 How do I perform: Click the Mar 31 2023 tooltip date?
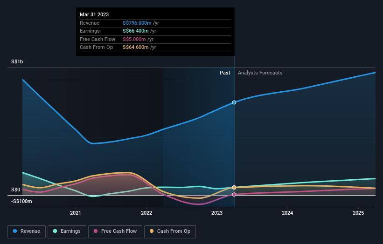[x=94, y=14]
